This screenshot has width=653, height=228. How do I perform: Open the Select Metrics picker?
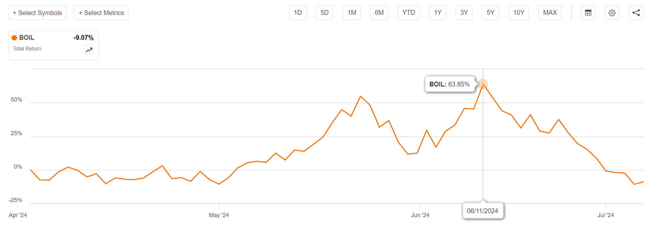[x=101, y=13]
